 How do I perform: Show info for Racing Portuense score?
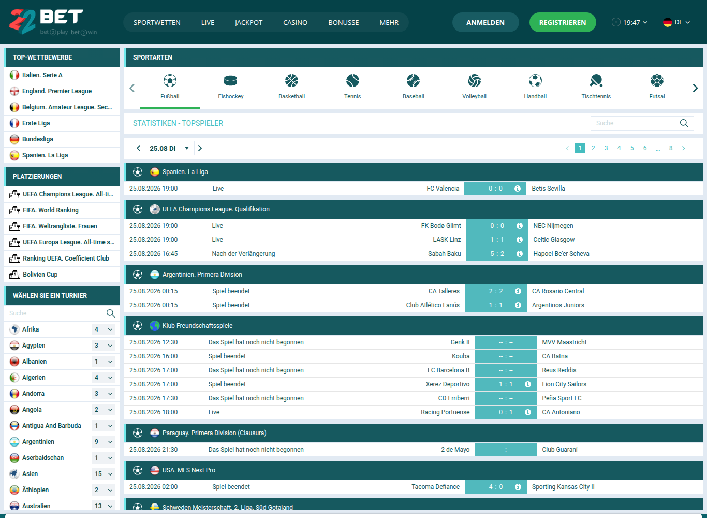528,412
